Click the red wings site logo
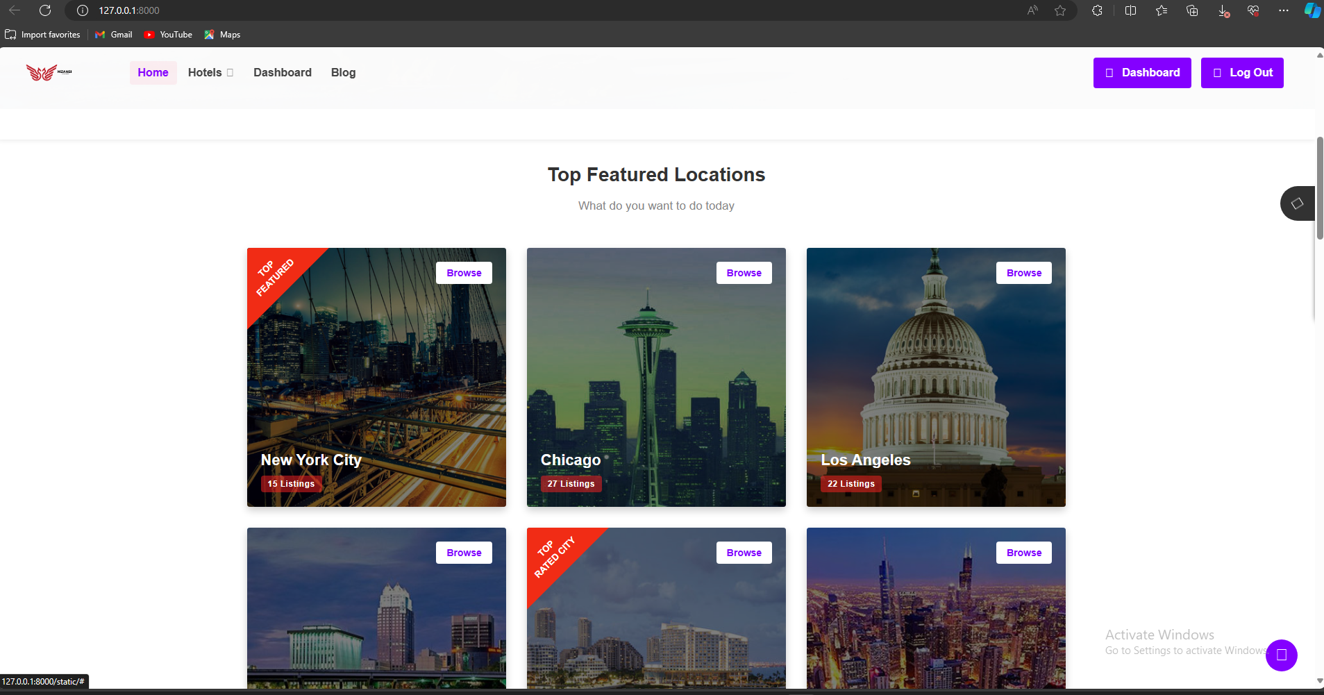 click(49, 72)
